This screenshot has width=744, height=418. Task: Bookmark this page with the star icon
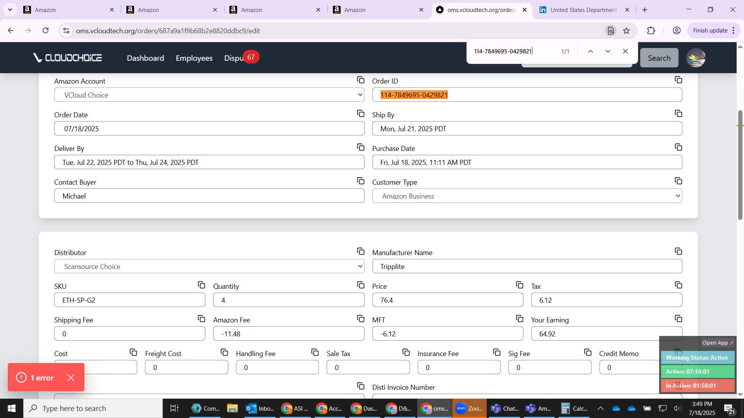click(x=626, y=31)
